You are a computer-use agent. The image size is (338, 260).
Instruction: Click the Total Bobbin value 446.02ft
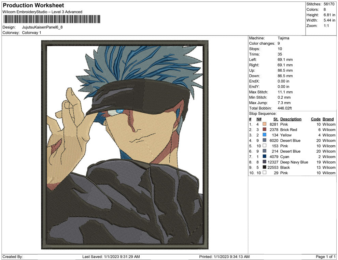coord(285,108)
